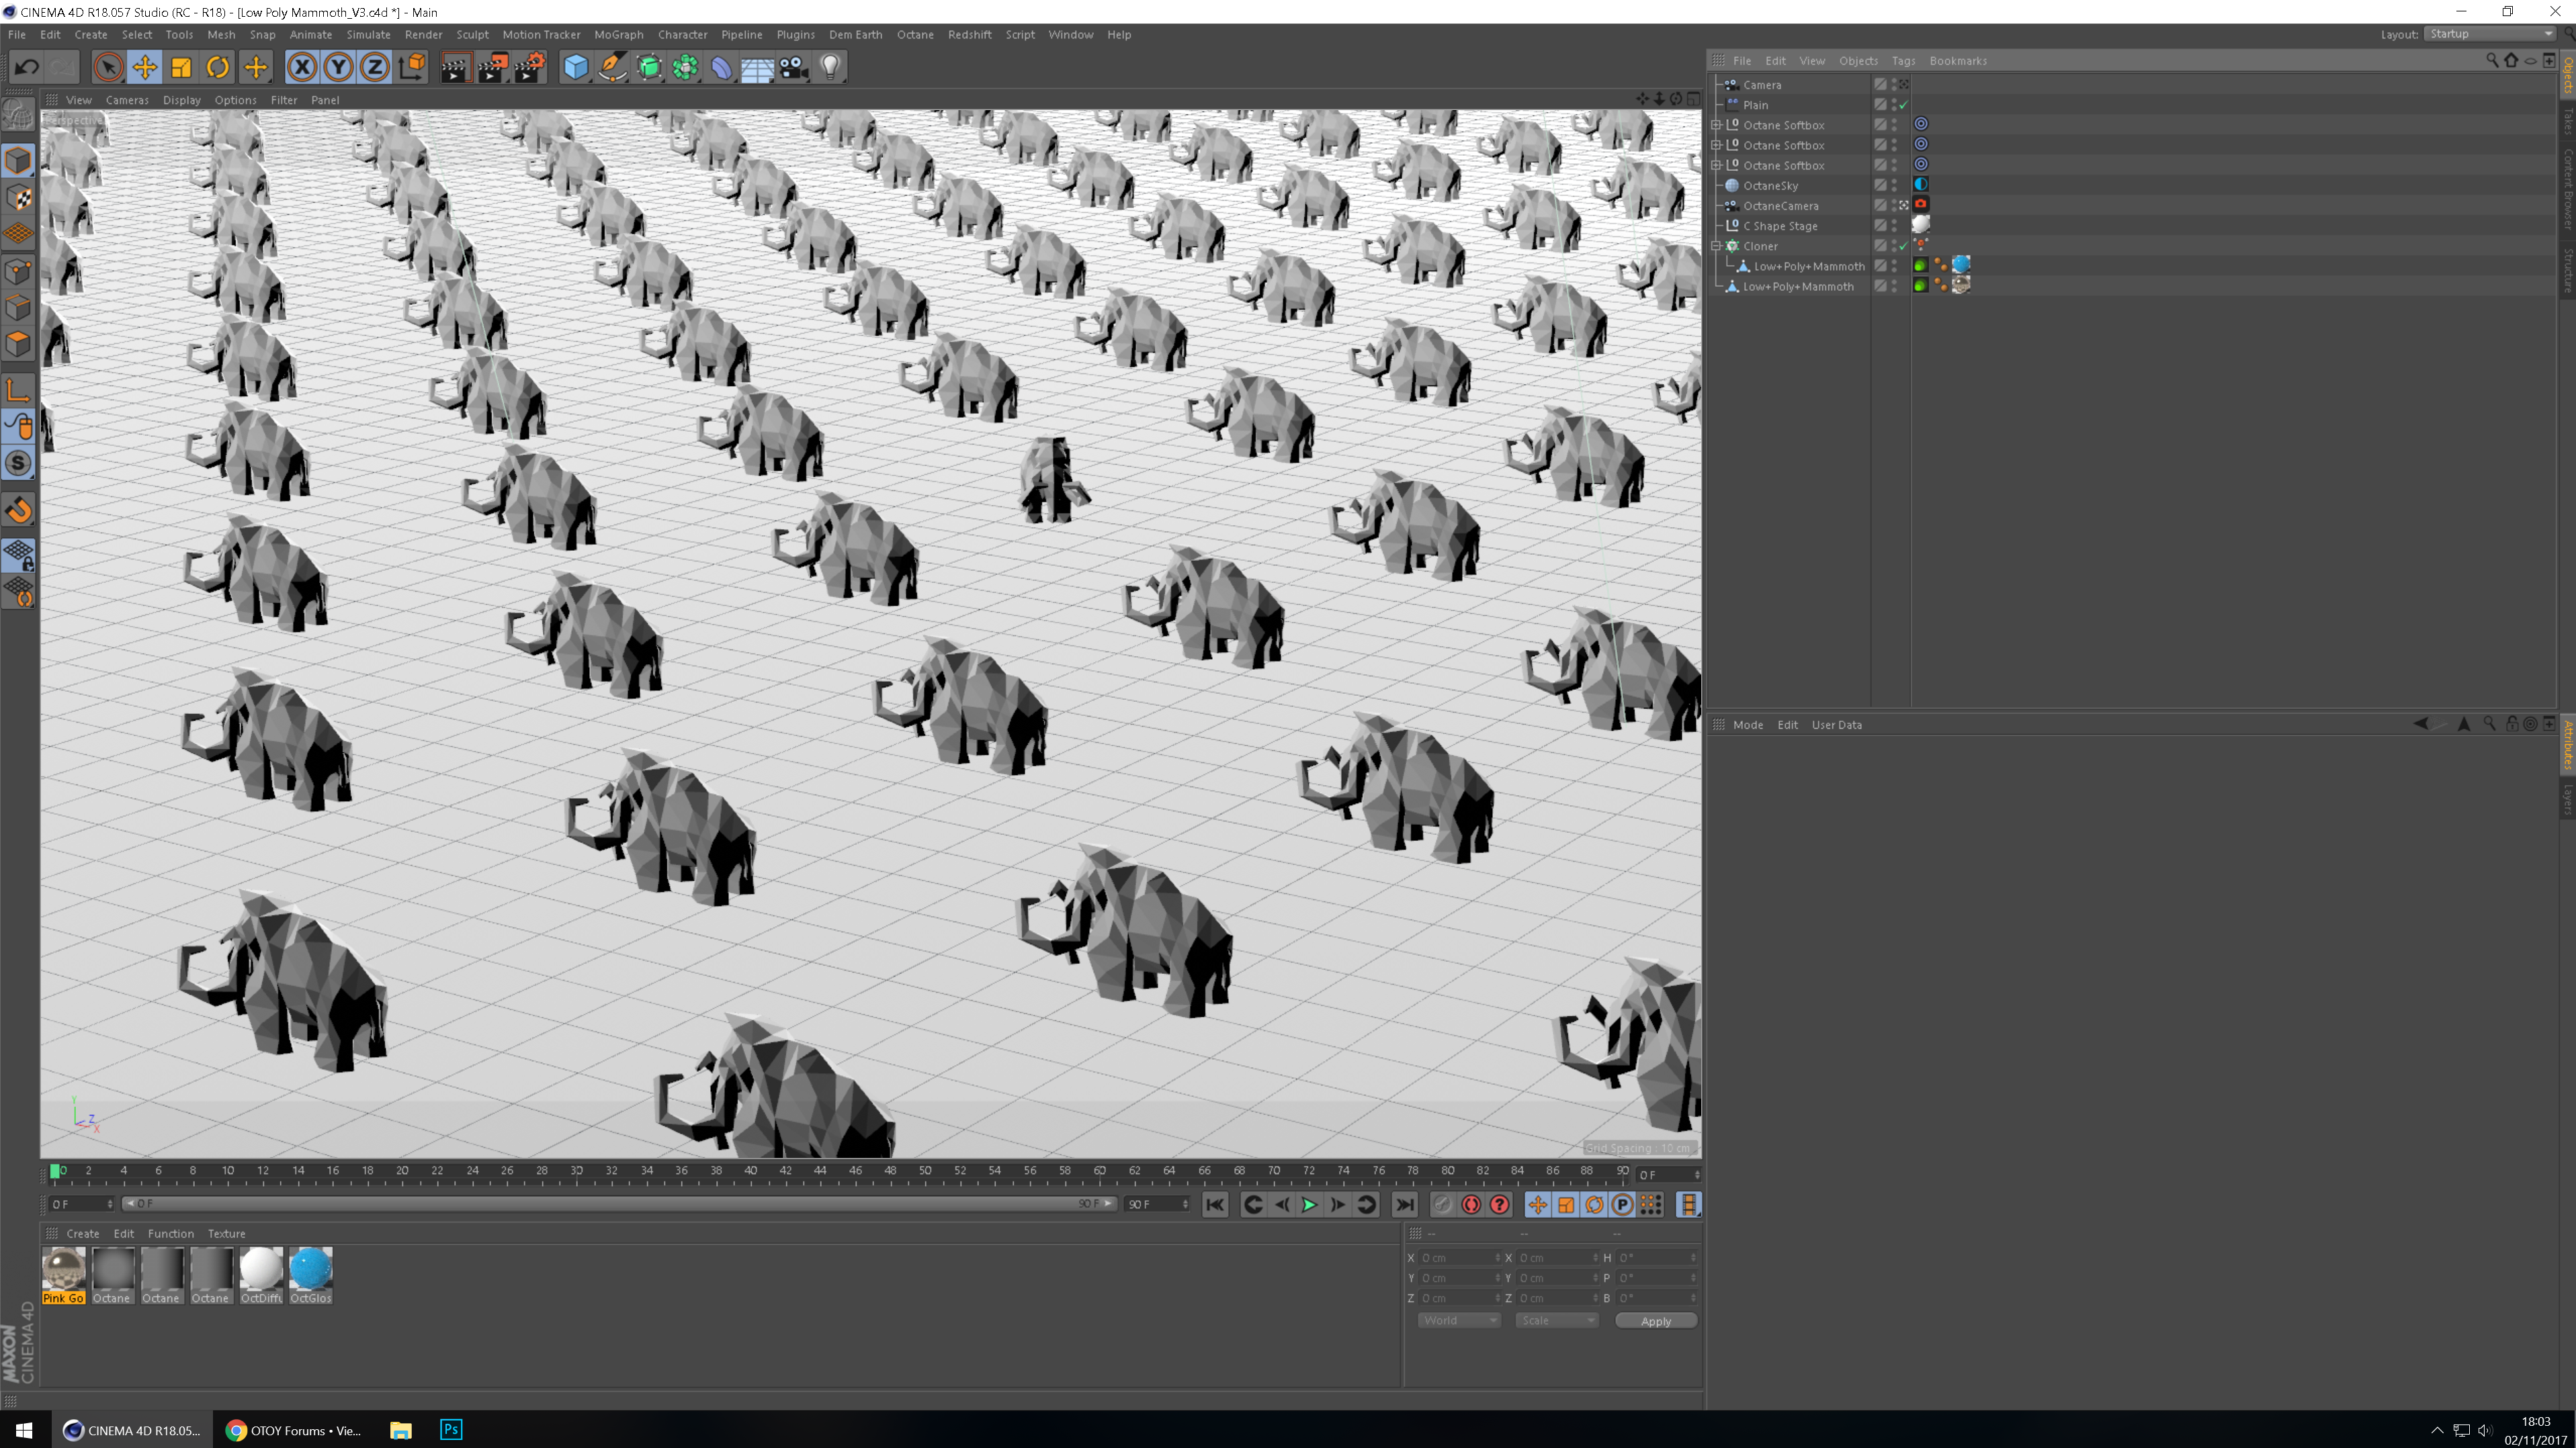Open the Cameras menu in the viewport

pos(127,100)
